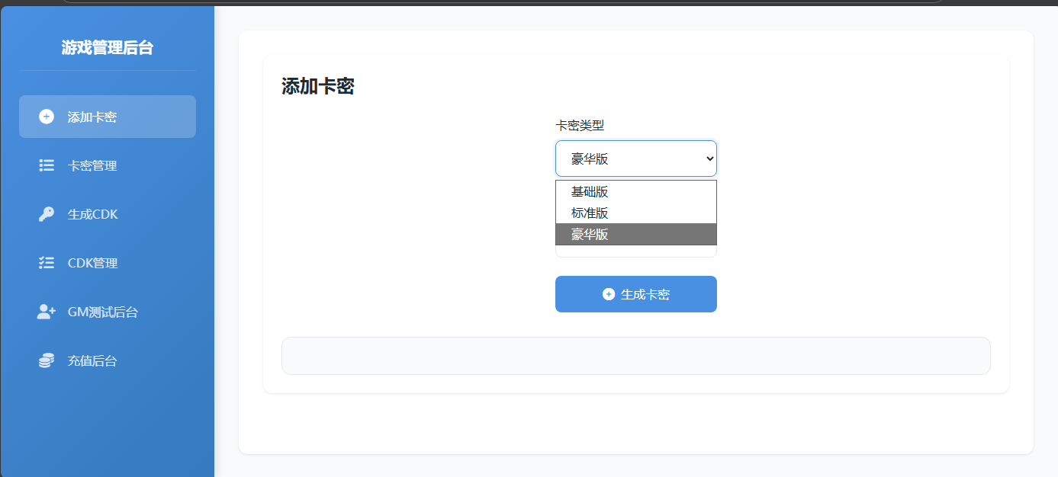
Task: Choose the highlighted 豪华版 option
Action: coord(635,234)
